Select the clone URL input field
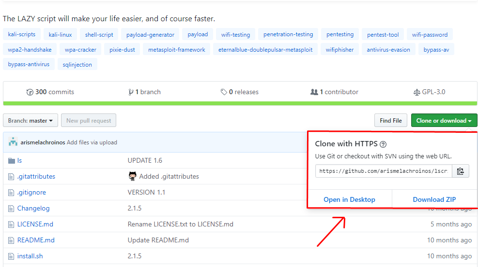Viewport: 478px width, 267px height. (x=384, y=171)
